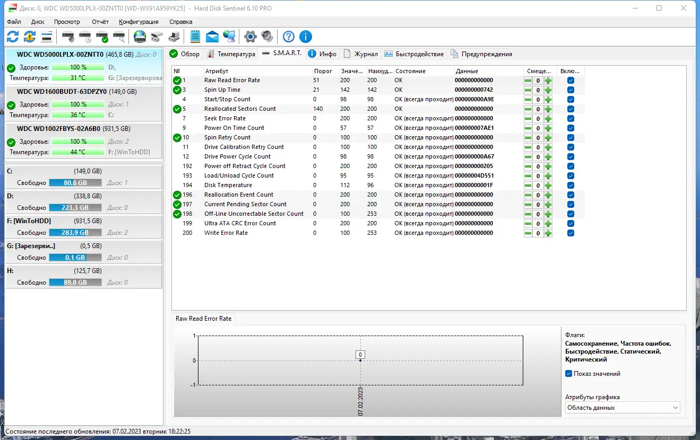The image size is (700, 440).
Task: Switch to the Обзор tab
Action: click(x=185, y=54)
